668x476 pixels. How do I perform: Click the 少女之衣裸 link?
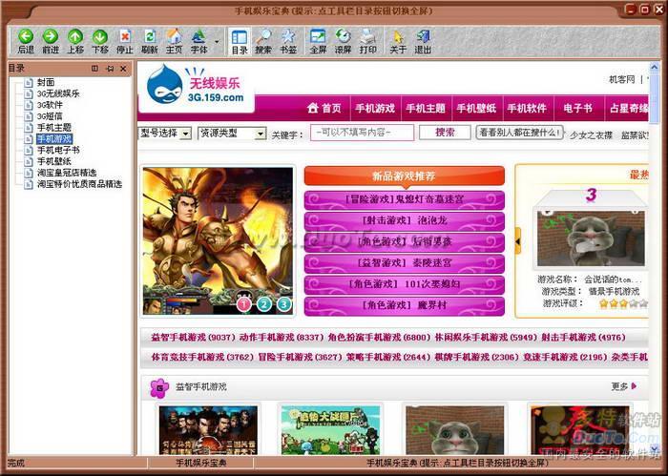coord(591,135)
